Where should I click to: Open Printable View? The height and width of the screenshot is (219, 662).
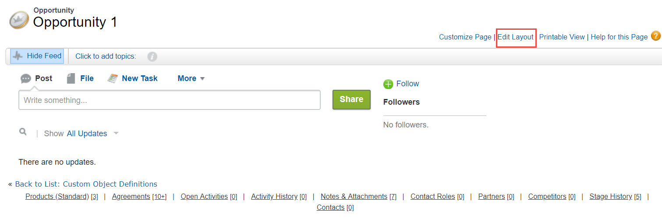(x=562, y=37)
